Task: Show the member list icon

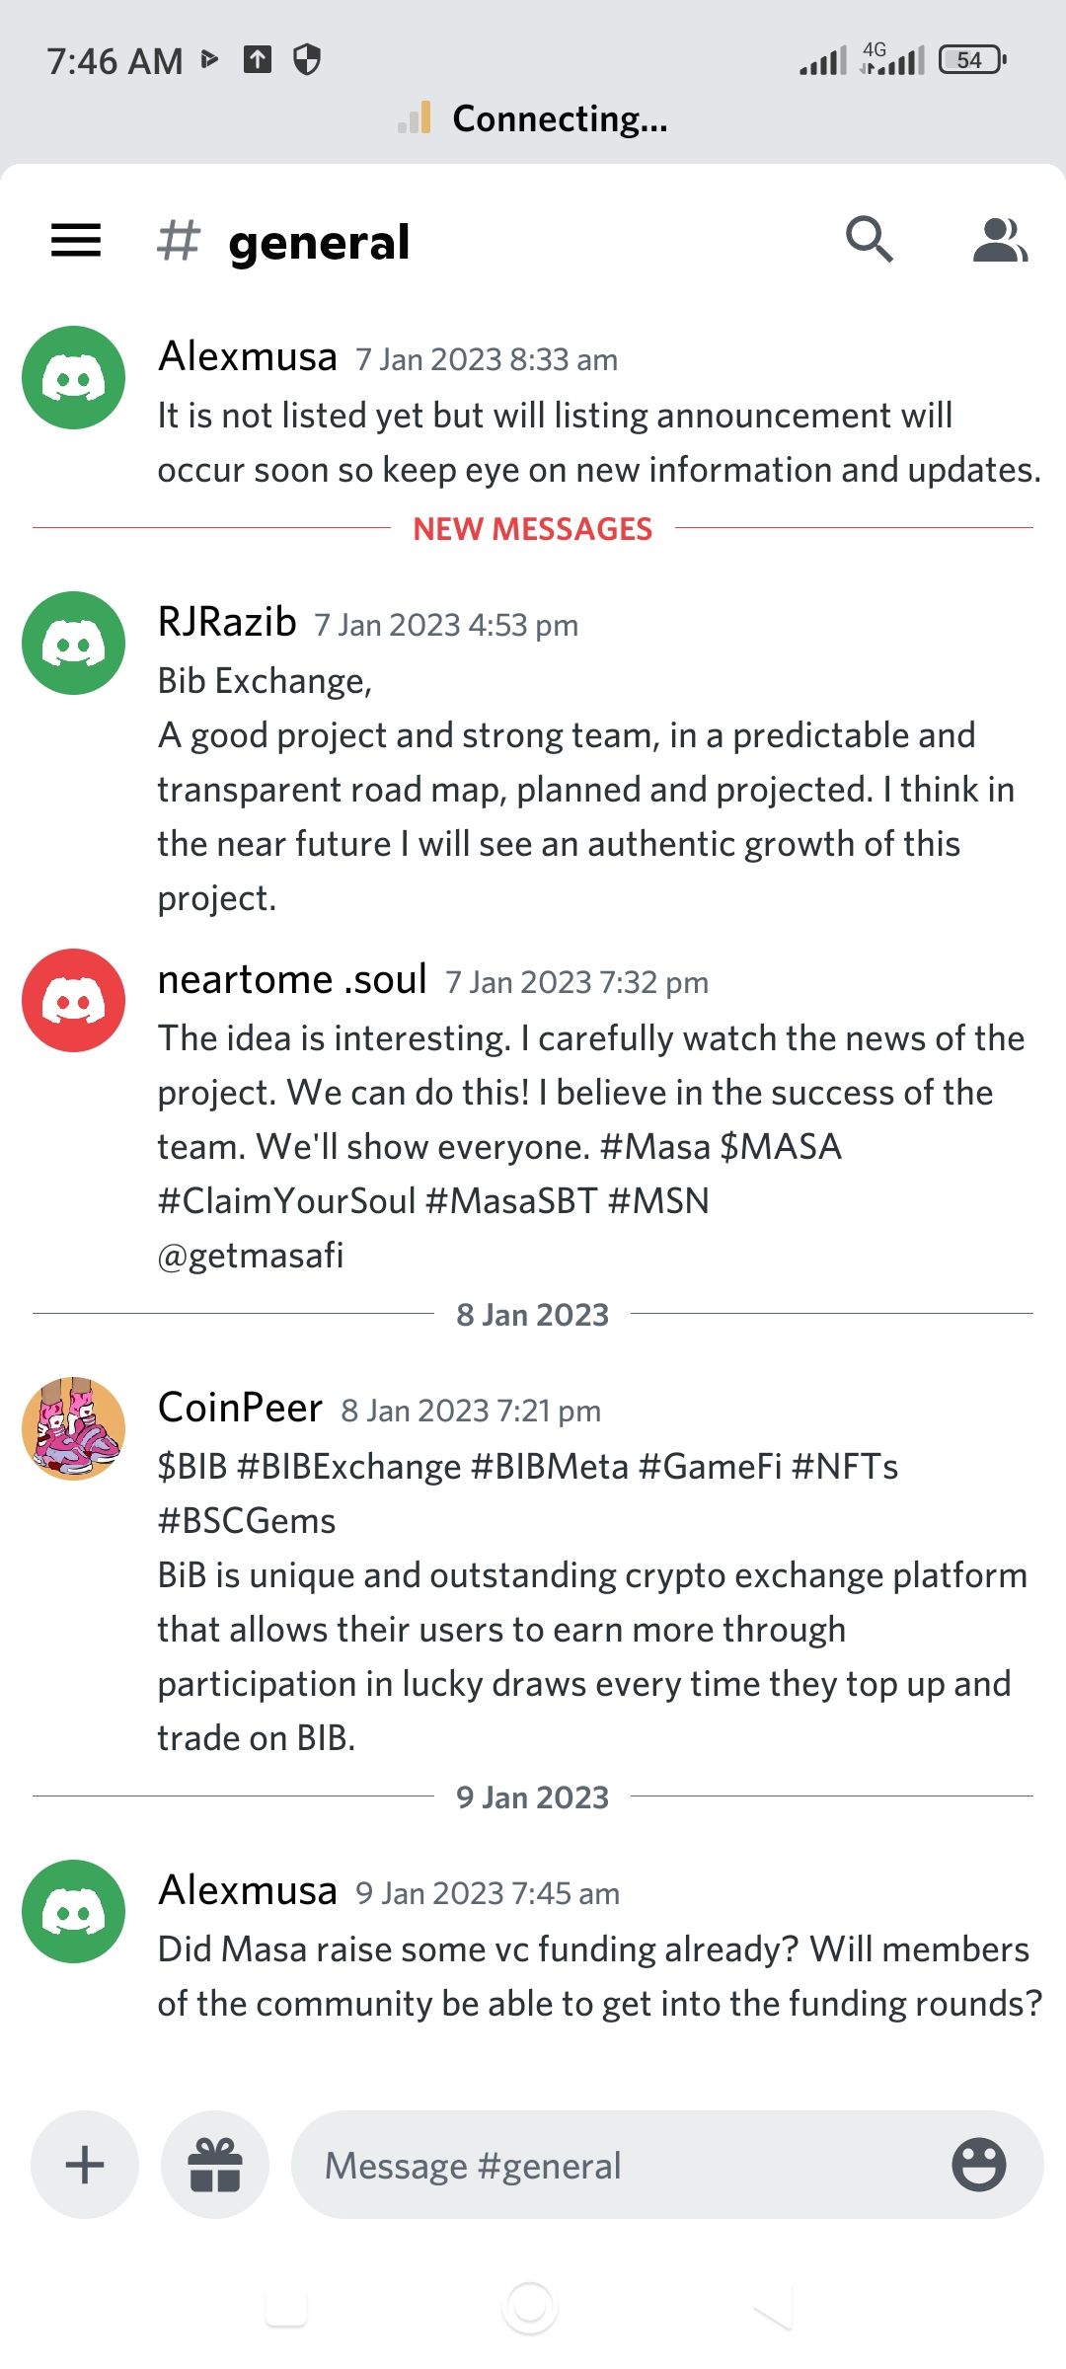Action: click(x=999, y=240)
